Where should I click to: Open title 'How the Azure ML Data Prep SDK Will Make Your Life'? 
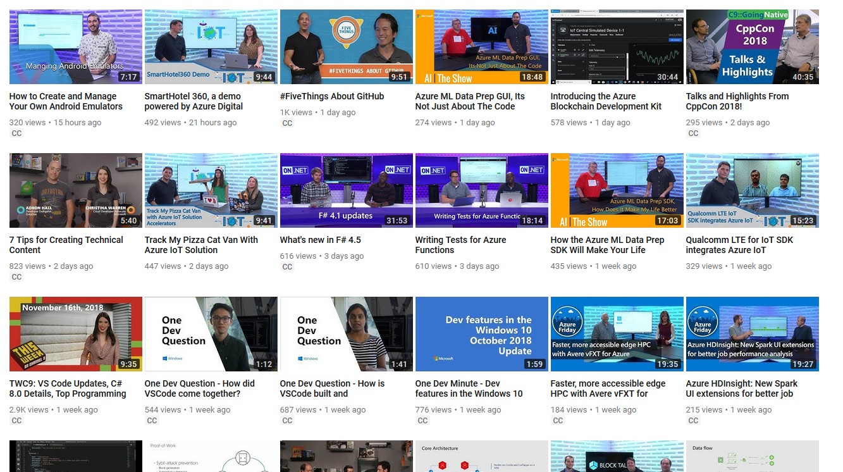click(608, 245)
